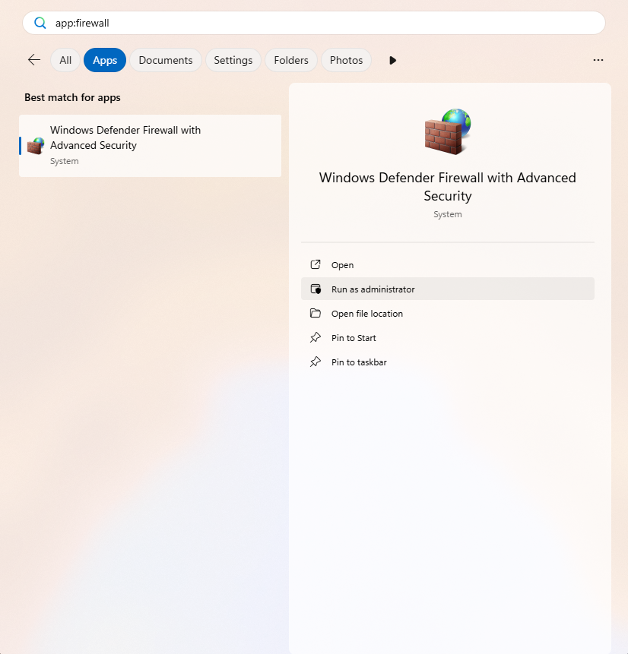Screen dimensions: 628x654
Task: Filter results by Folders
Action: tap(291, 60)
